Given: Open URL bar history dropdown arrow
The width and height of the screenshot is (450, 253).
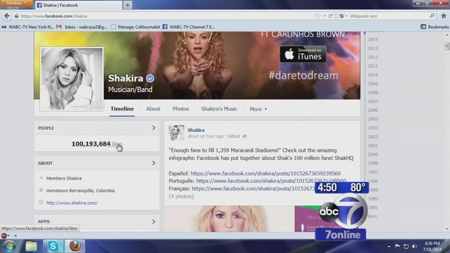Looking at the screenshot, I should pos(325,16).
